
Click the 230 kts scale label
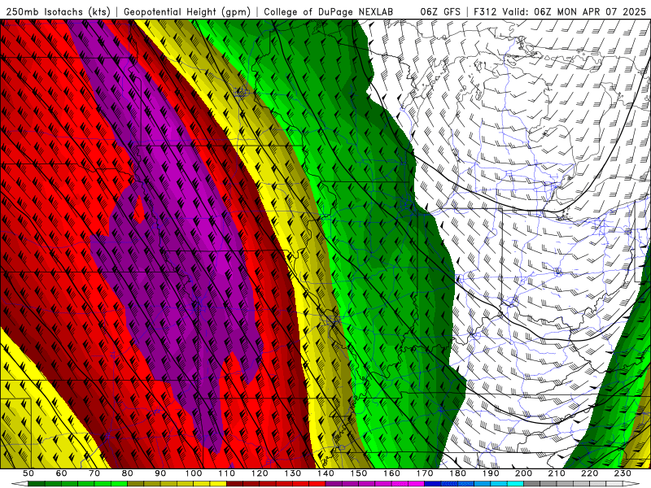pos(623,473)
